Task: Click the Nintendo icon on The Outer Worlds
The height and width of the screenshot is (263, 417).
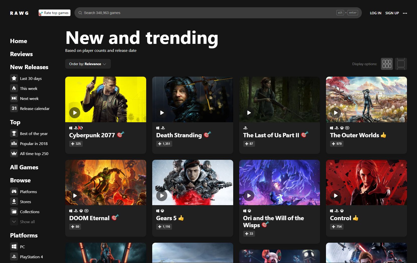Action: [x=347, y=128]
